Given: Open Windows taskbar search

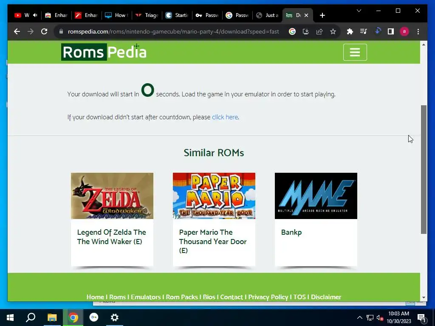Looking at the screenshot, I should click(31, 318).
